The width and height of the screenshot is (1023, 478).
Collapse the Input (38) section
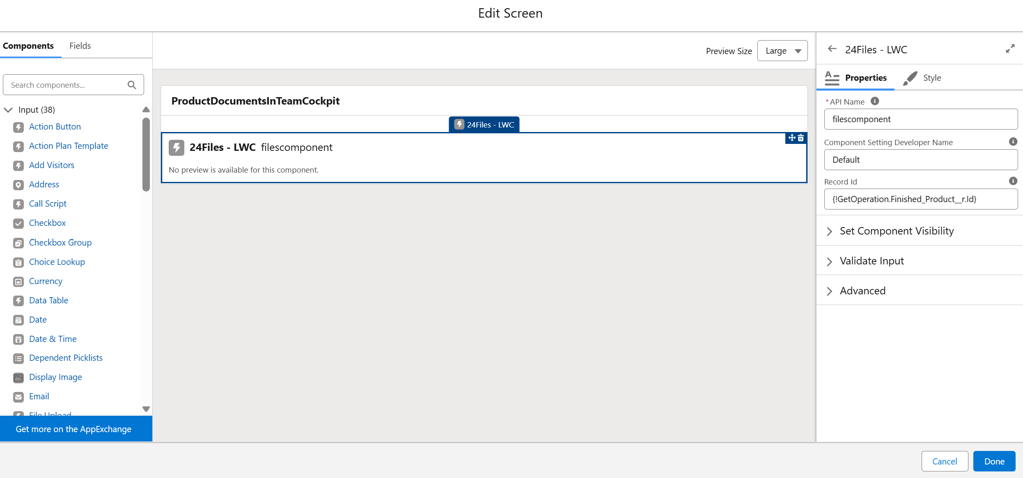[8, 110]
